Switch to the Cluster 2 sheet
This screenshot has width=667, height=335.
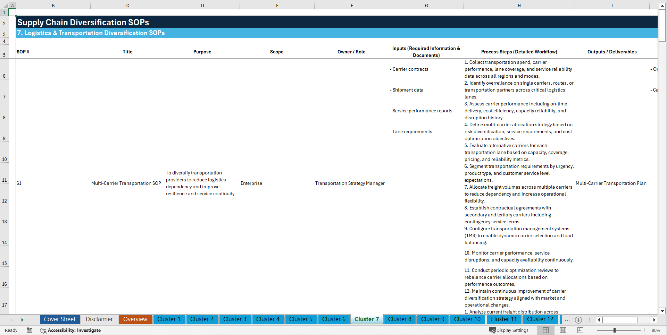[202, 319]
